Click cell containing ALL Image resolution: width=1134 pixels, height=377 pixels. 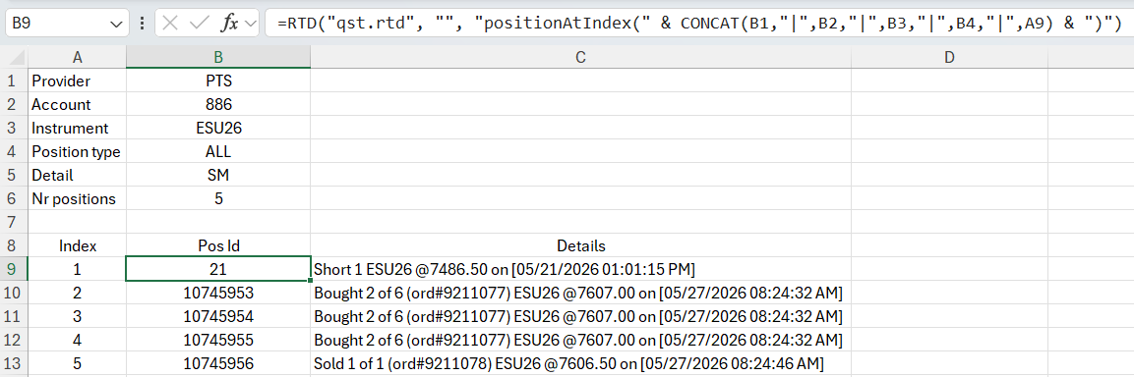[218, 151]
